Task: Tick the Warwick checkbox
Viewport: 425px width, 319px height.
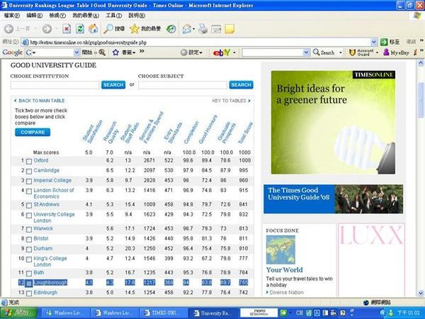Action: click(29, 230)
